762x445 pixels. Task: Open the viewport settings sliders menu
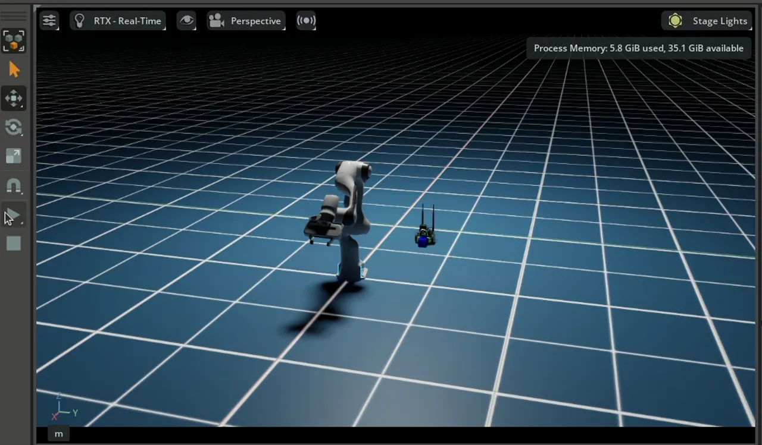[49, 21]
